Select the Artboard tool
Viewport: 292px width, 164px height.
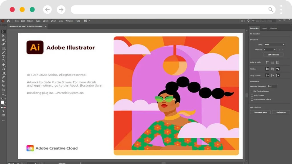click(x=3, y=90)
